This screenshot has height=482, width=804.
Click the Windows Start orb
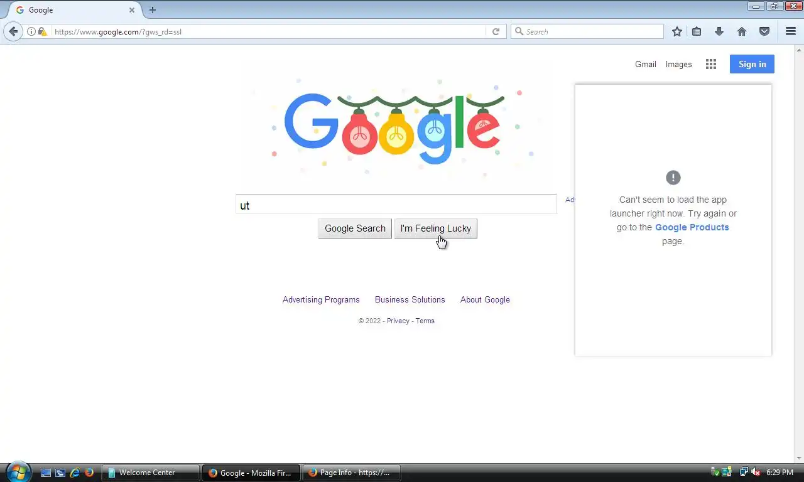pyautogui.click(x=18, y=471)
